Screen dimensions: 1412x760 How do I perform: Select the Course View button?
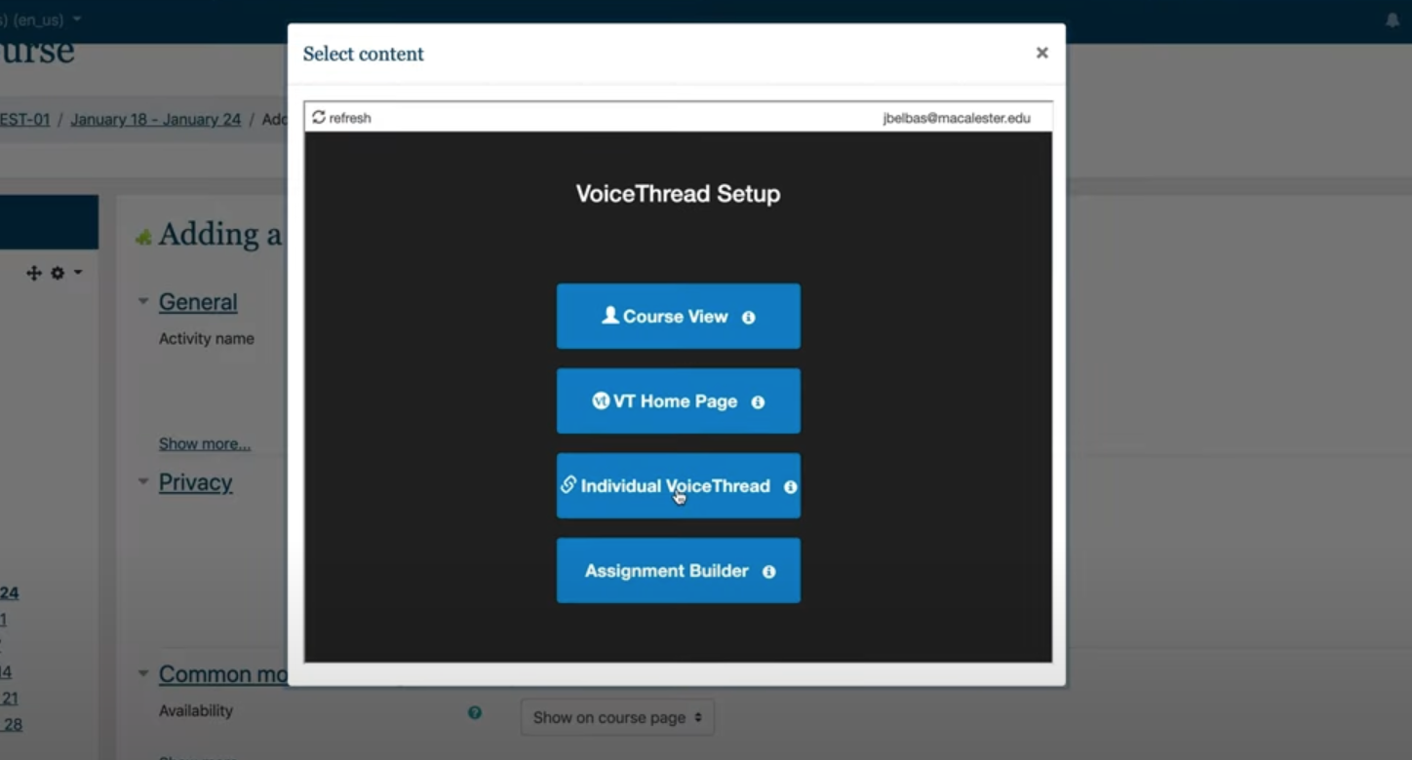(678, 317)
